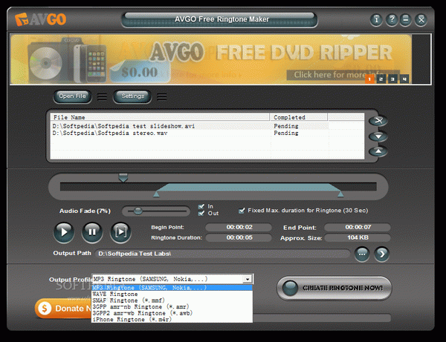Move selected file up in list
This screenshot has height=342, width=446.
pyautogui.click(x=378, y=151)
